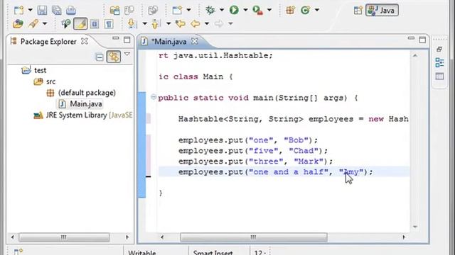The width and height of the screenshot is (455, 255).
Task: Click the editor horizontal scrollbar thumb
Action: [254, 237]
